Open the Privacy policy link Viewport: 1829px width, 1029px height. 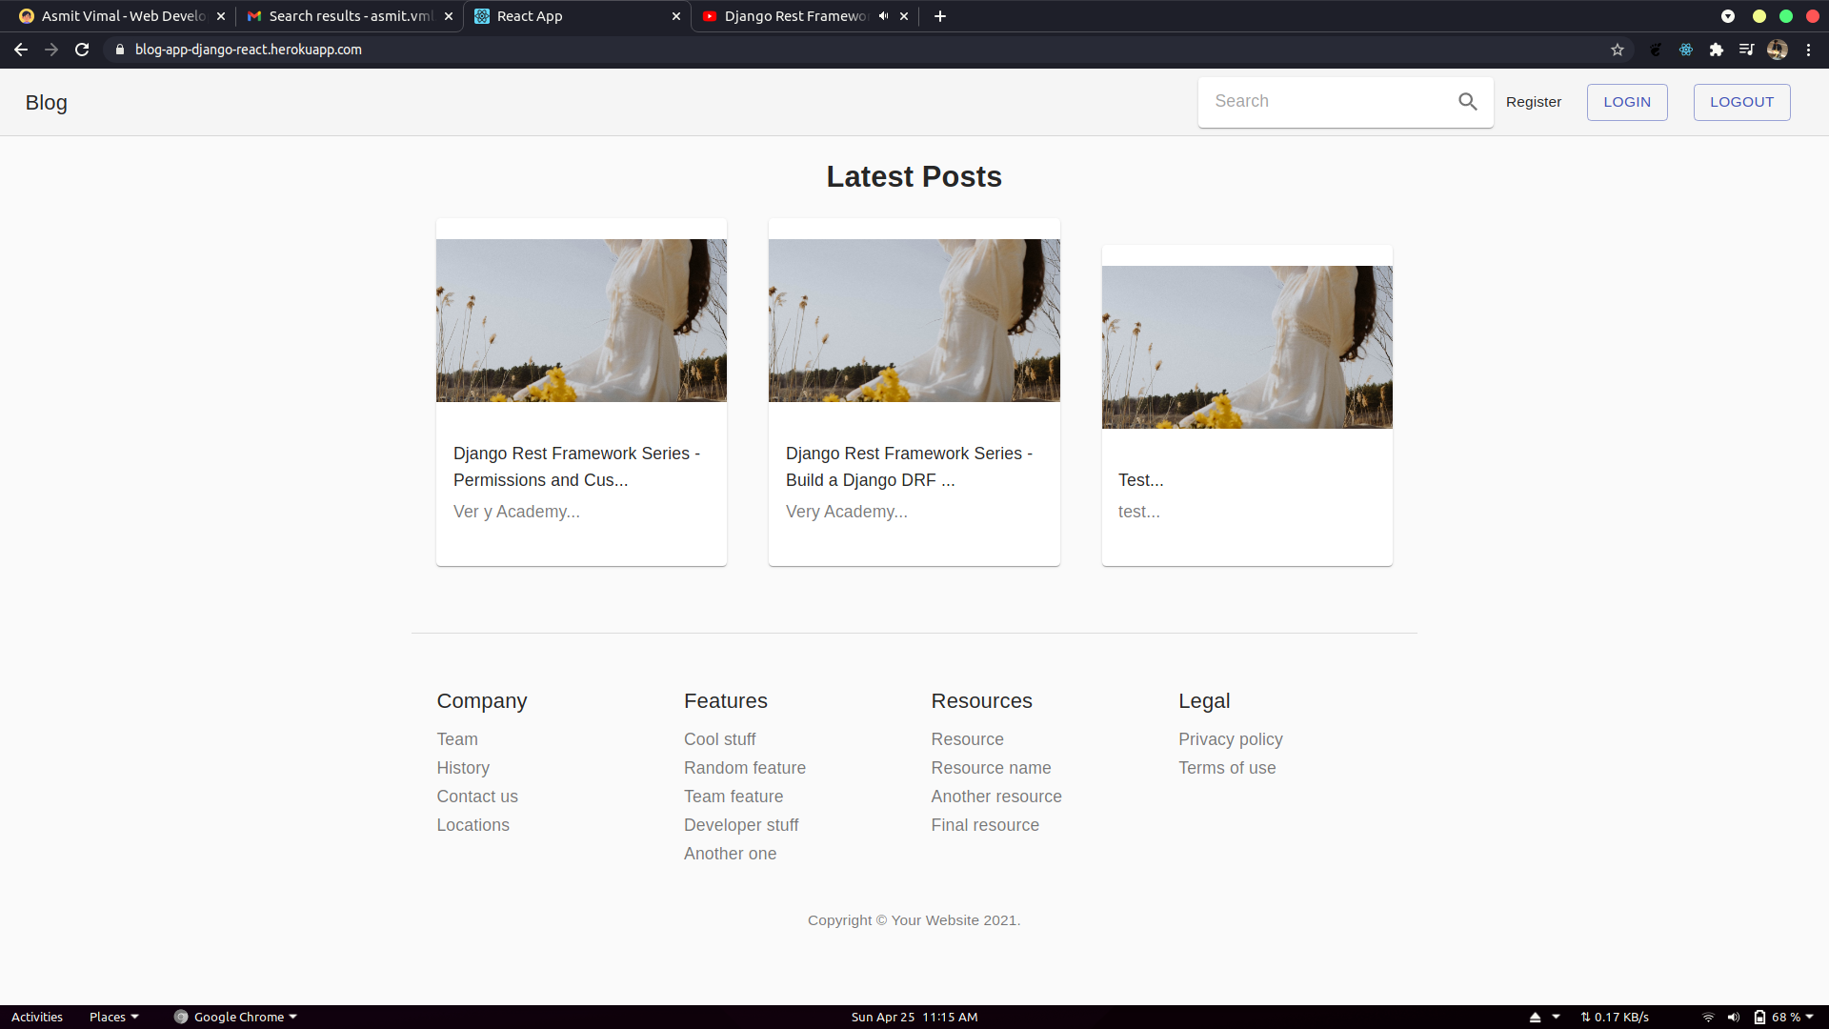[1230, 739]
